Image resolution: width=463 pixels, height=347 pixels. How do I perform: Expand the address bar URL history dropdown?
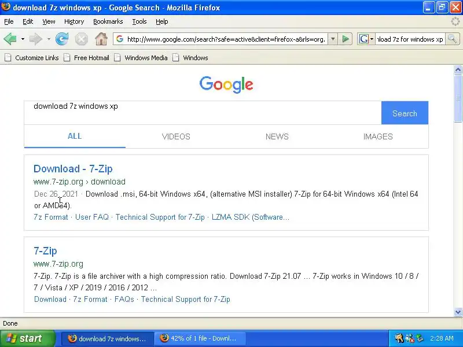[x=333, y=39]
